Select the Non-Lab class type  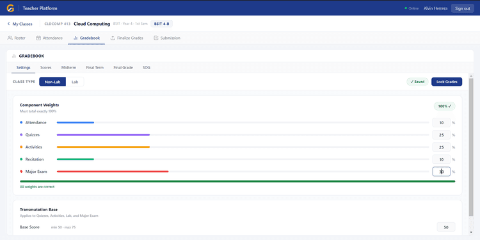[x=52, y=82]
